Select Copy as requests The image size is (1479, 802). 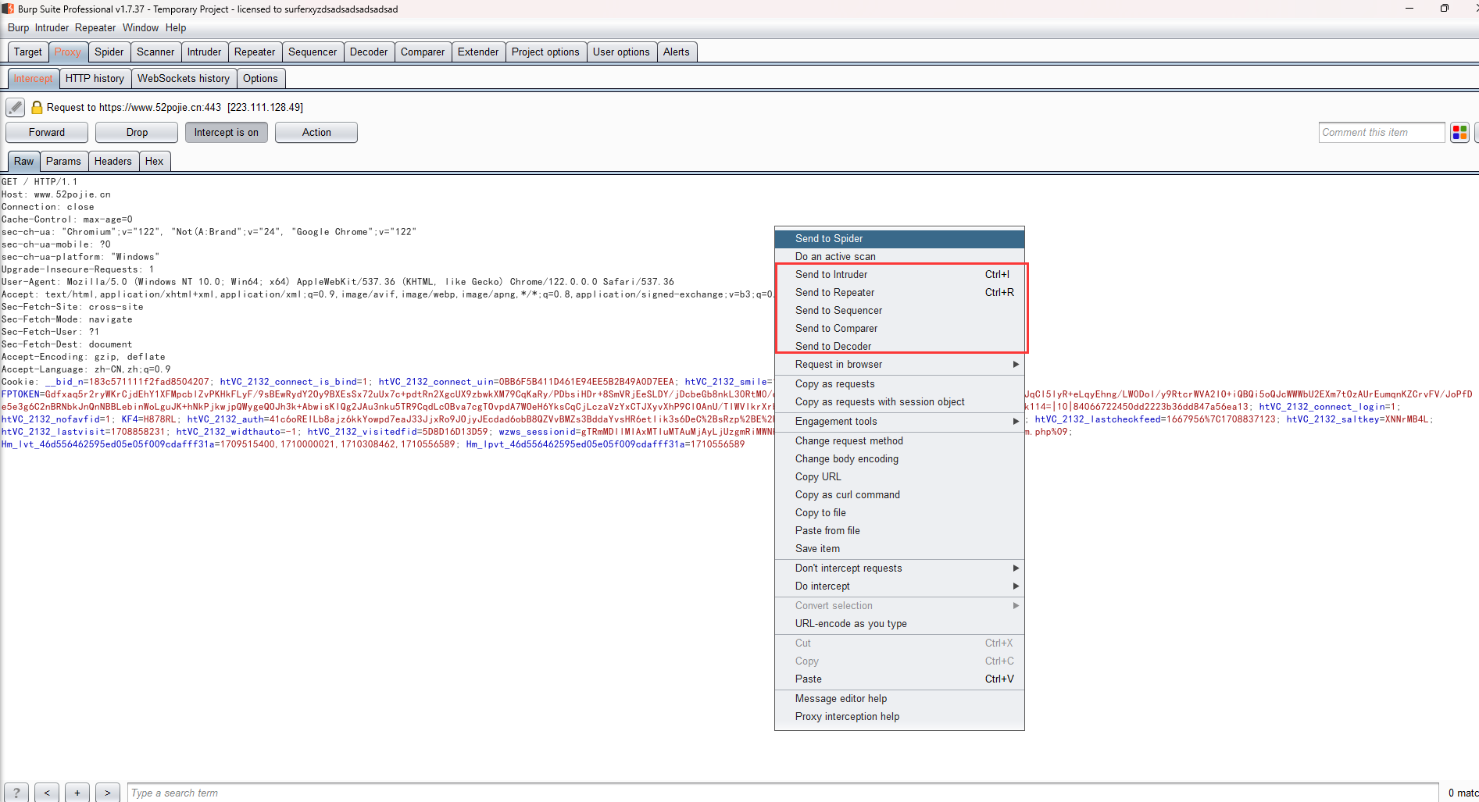pos(899,384)
